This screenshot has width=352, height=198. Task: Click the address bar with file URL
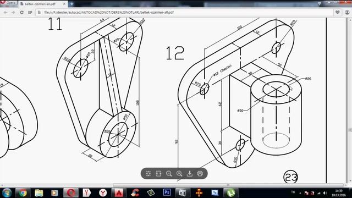184,12
